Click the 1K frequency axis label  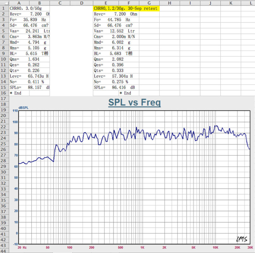(x=143, y=248)
